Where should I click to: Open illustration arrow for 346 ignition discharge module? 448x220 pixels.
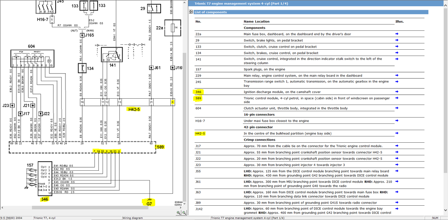point(397,92)
